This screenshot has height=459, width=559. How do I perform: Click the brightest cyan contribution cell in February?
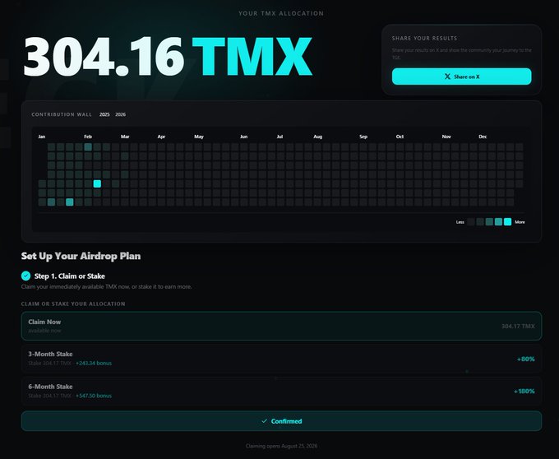pyautogui.click(x=97, y=183)
